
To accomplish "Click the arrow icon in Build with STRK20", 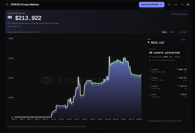I will coord(161,5).
